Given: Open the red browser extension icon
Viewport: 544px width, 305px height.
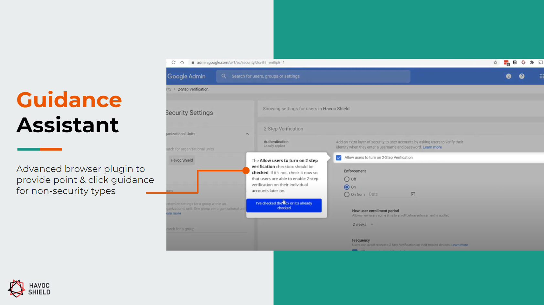Looking at the screenshot, I should click(x=507, y=63).
